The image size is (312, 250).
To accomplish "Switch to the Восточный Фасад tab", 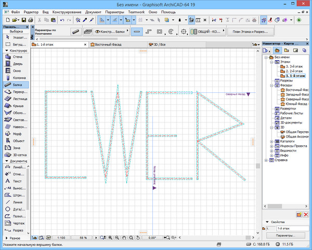I will 108,45.
